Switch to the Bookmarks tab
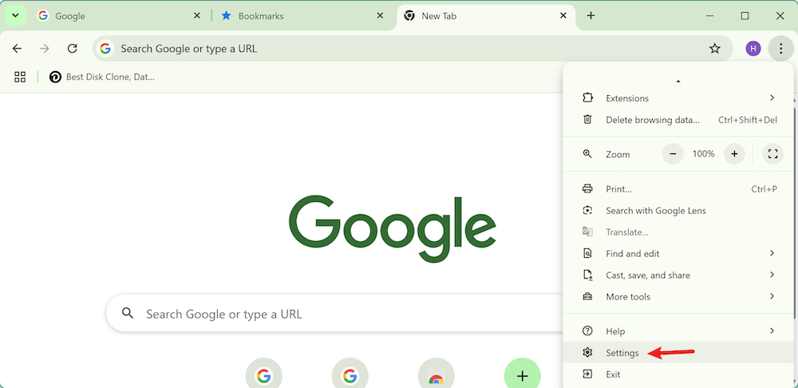This screenshot has width=798, height=388. (302, 16)
